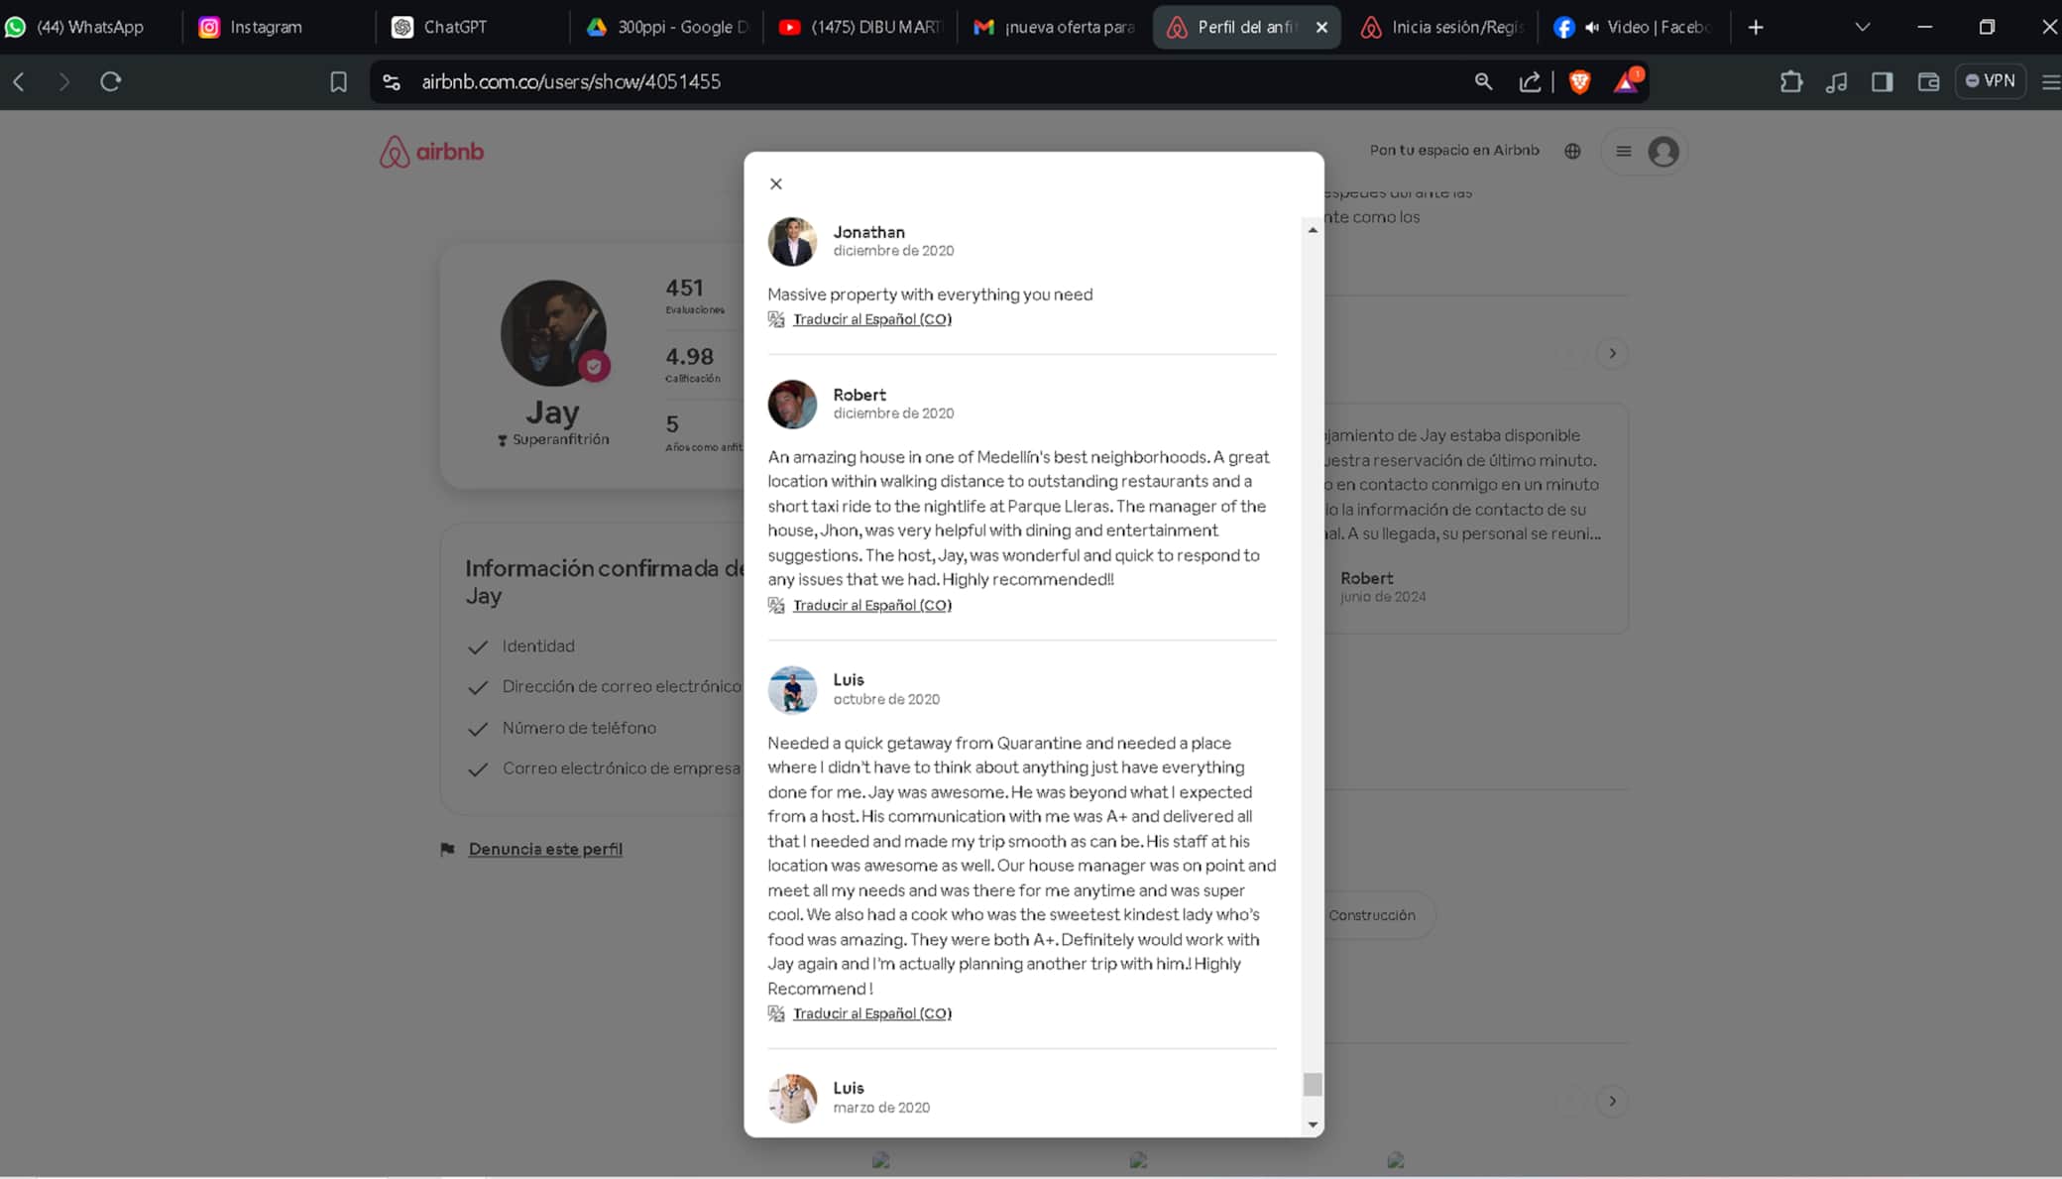Click Jonathan's reviewer profile photo
This screenshot has height=1179, width=2062.
792,241
